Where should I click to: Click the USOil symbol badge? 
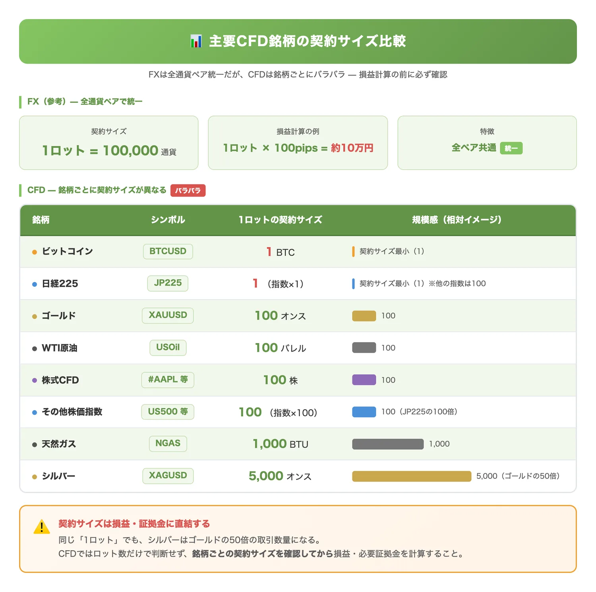[168, 348]
